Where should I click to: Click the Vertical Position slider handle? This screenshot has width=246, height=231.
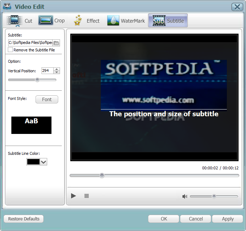coord(37,80)
